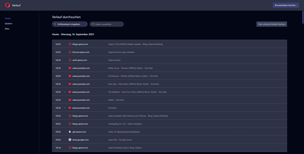
Task: Click the favicon next to forums.opera.com
Action: coord(70,52)
